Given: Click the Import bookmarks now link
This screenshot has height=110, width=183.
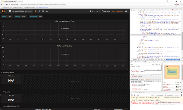Looking at the screenshot, I should click(x=42, y=7).
